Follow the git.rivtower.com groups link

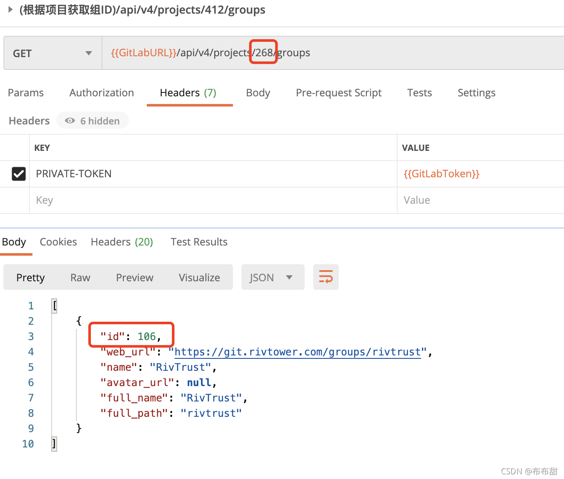(298, 352)
